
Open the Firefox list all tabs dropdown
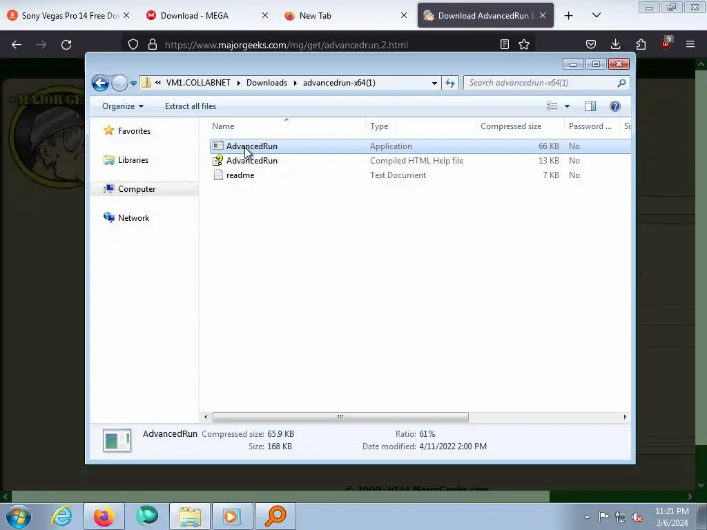click(597, 16)
